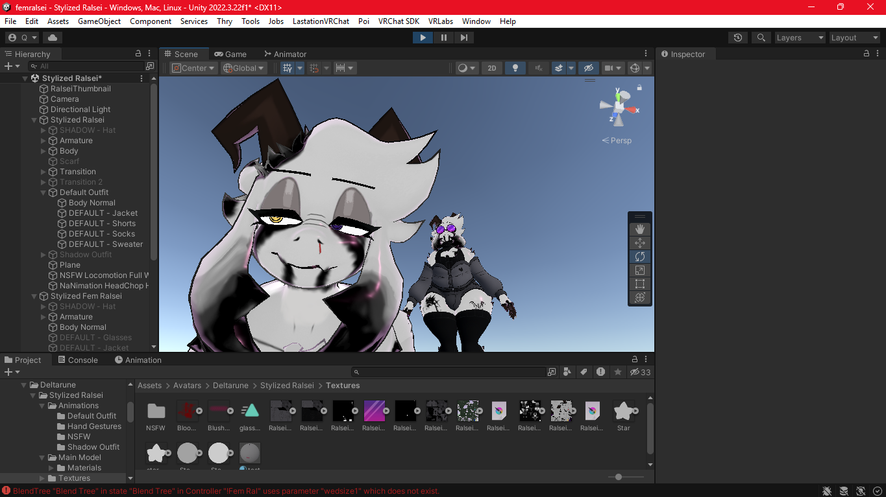Click Avatars in the breadcrumb path
The height and width of the screenshot is (497, 886).
(x=187, y=386)
